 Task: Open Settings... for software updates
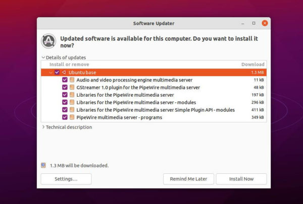pos(66,179)
